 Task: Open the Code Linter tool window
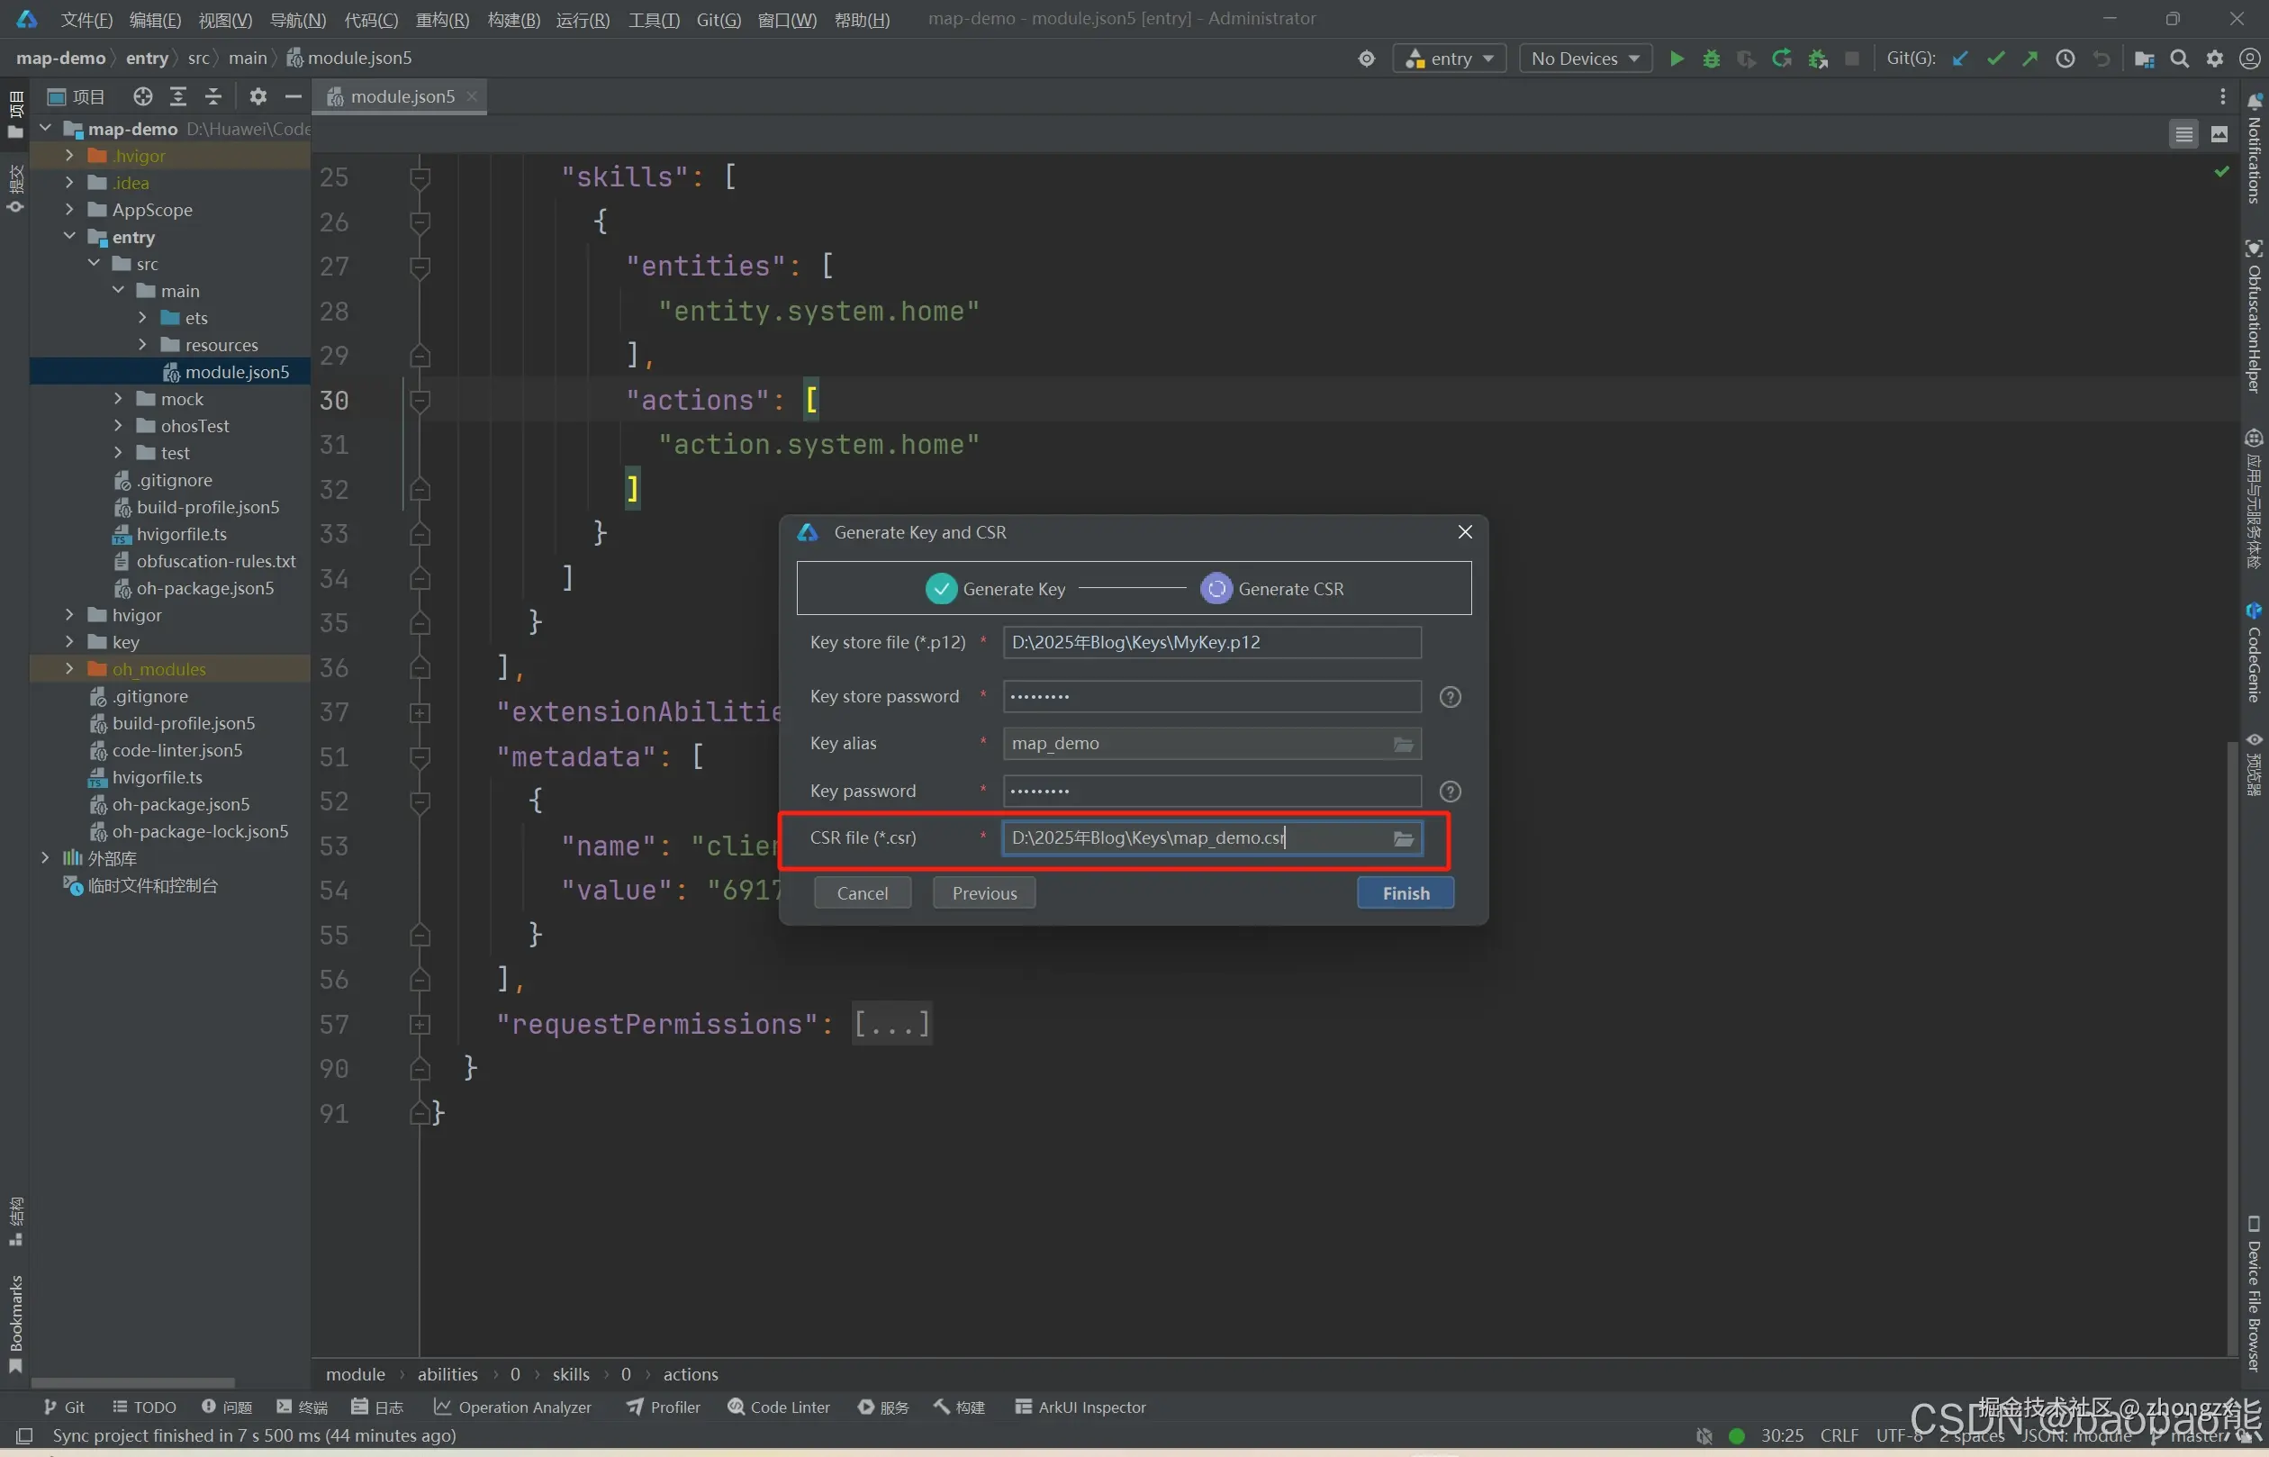(779, 1407)
